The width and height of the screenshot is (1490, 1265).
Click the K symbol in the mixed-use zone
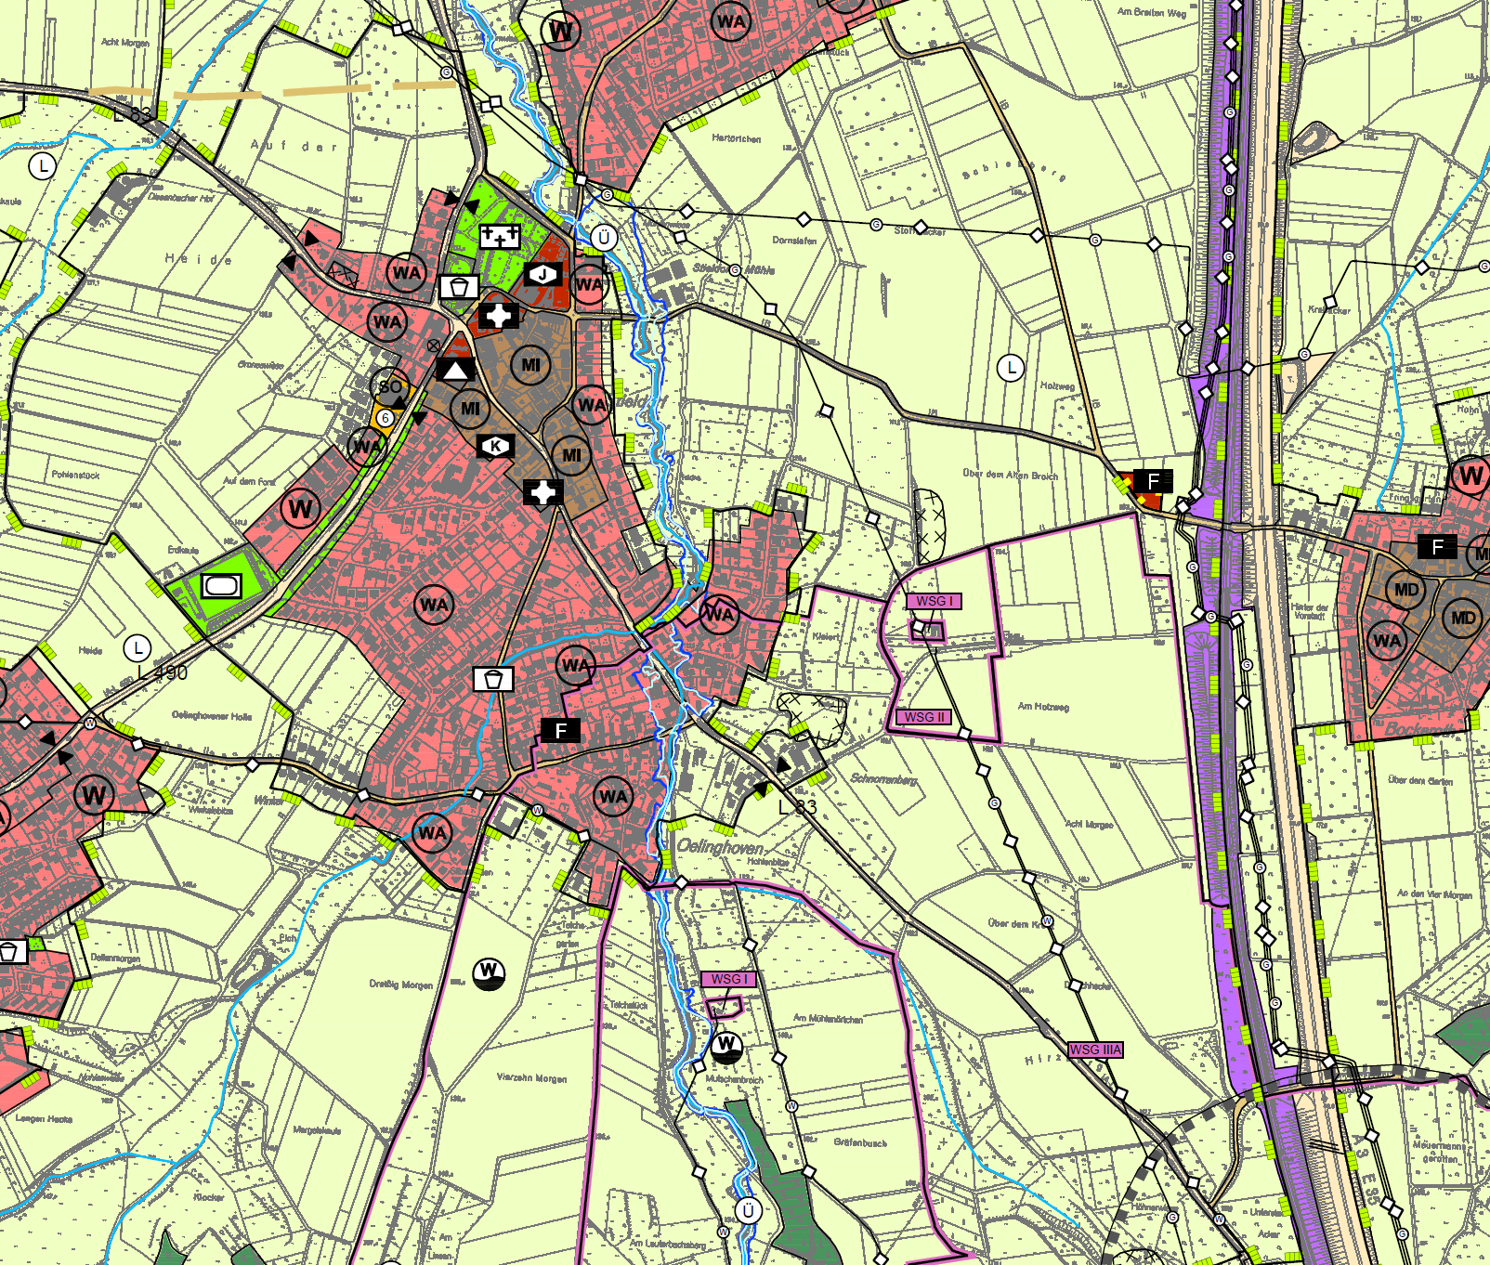point(496,447)
